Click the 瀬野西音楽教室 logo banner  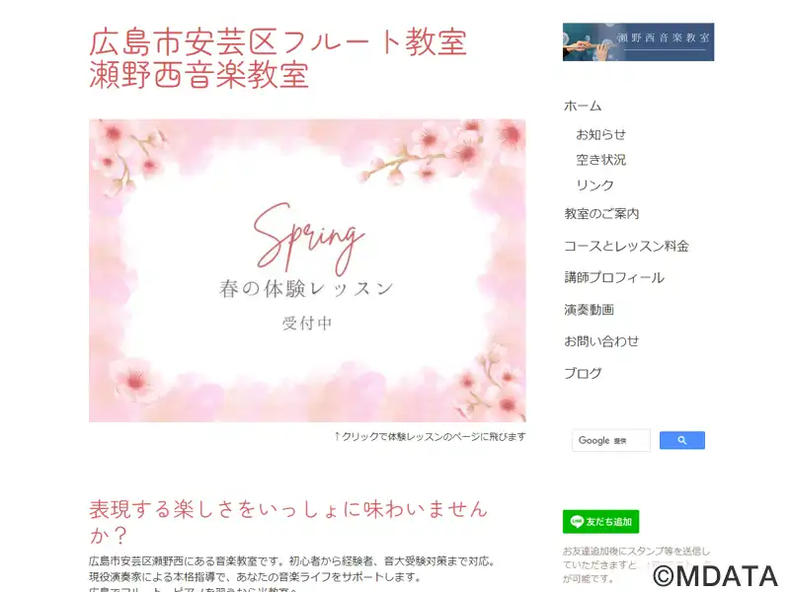[x=638, y=41]
